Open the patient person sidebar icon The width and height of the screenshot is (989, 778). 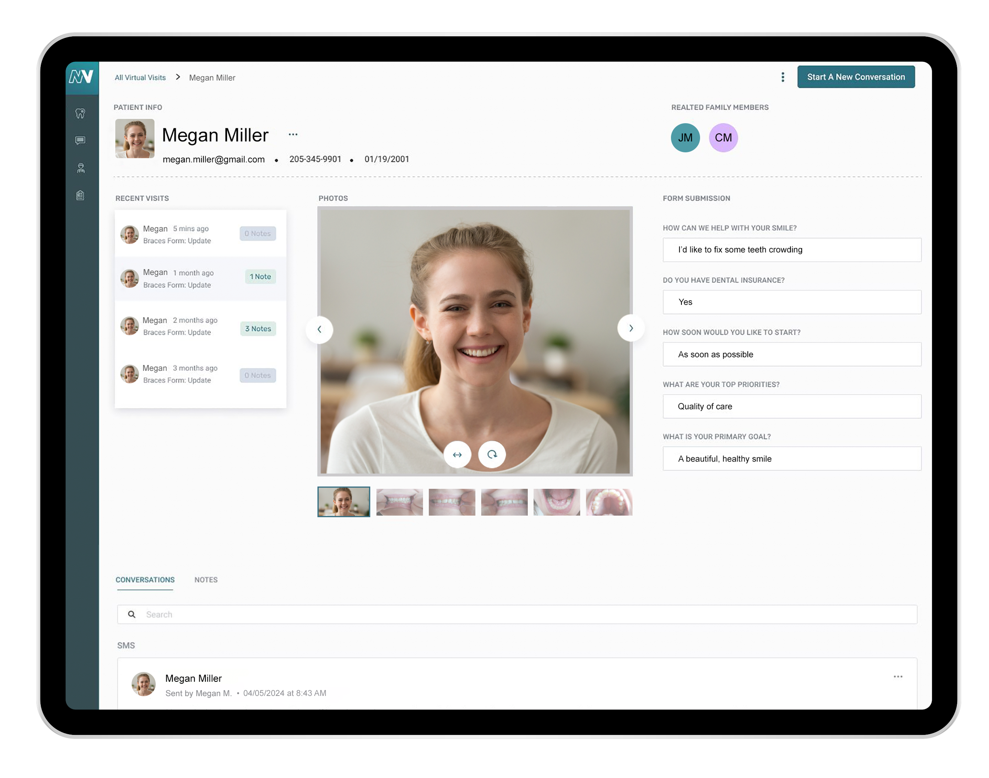tap(81, 168)
